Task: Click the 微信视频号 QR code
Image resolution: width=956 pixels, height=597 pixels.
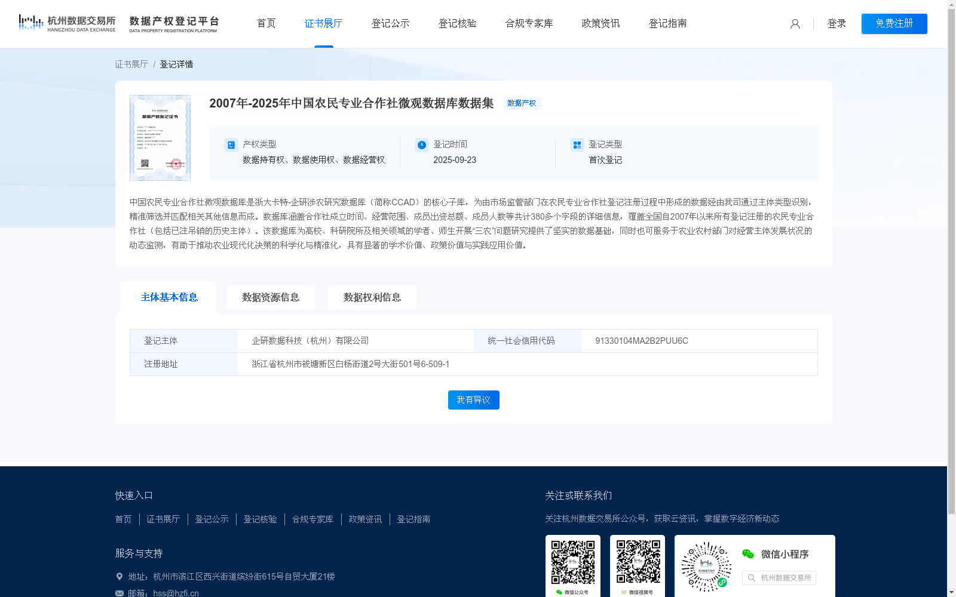Action: 638,563
